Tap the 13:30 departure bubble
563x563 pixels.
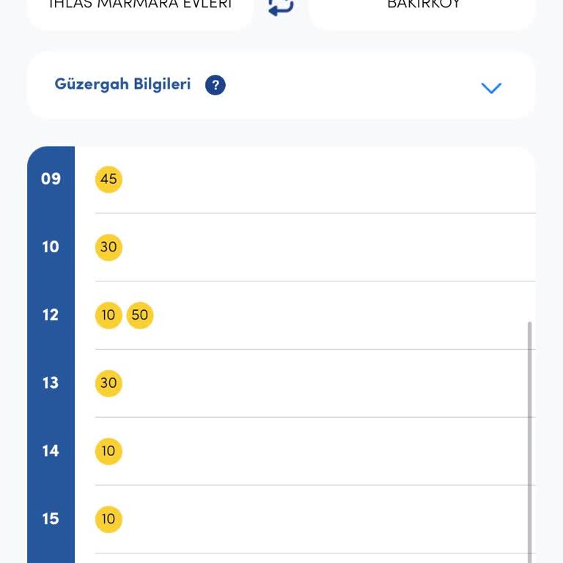(x=108, y=383)
